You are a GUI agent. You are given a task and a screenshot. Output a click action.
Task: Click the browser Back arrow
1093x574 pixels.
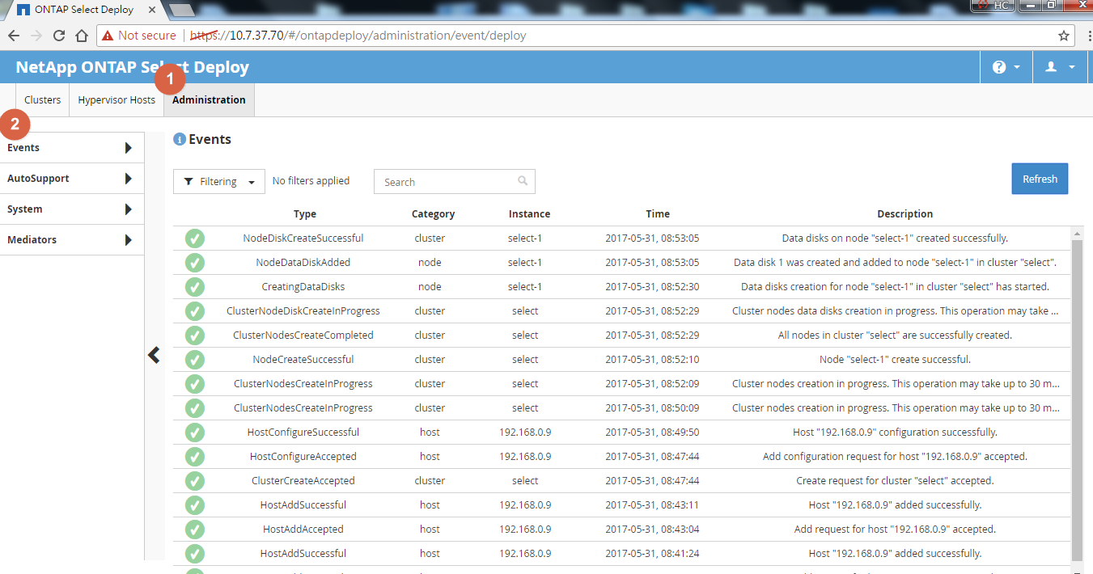pos(14,36)
